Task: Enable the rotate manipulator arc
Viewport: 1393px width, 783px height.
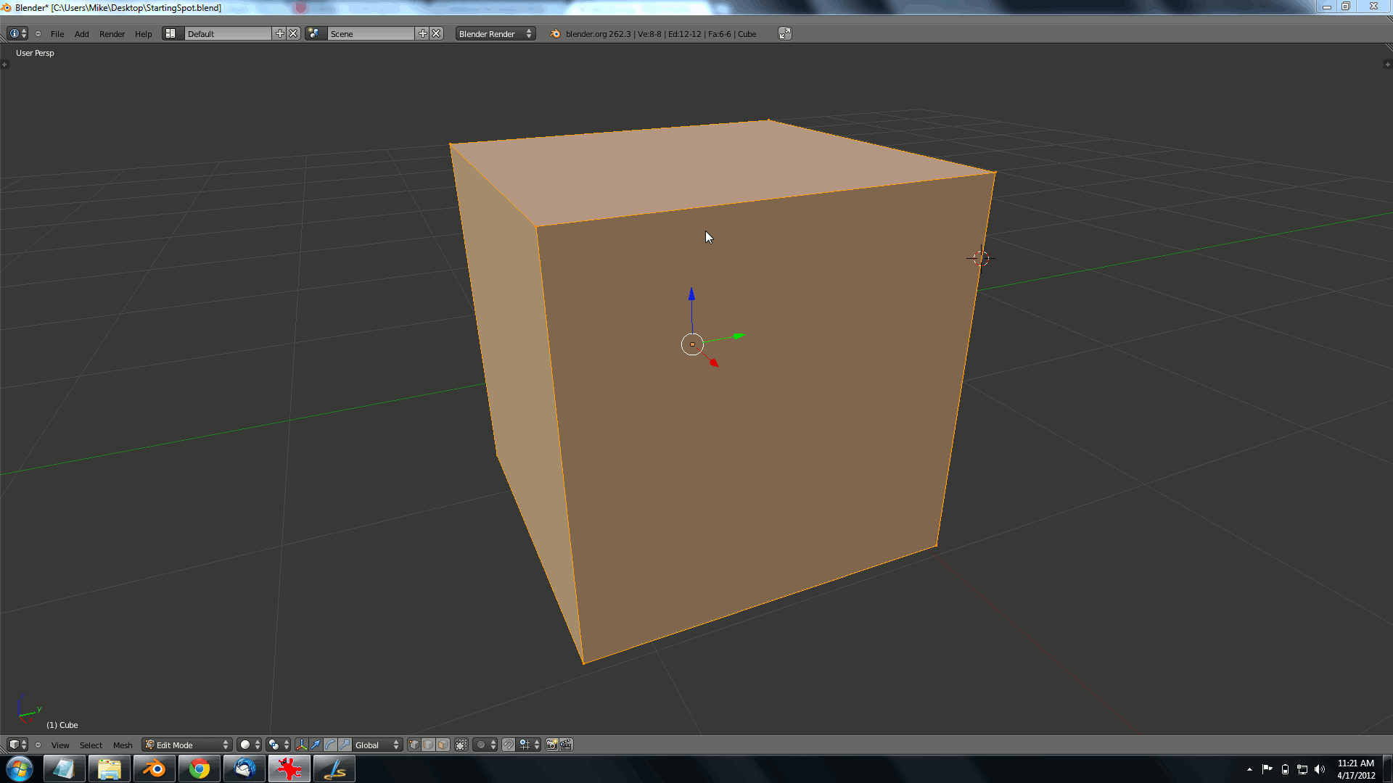Action: (x=330, y=745)
